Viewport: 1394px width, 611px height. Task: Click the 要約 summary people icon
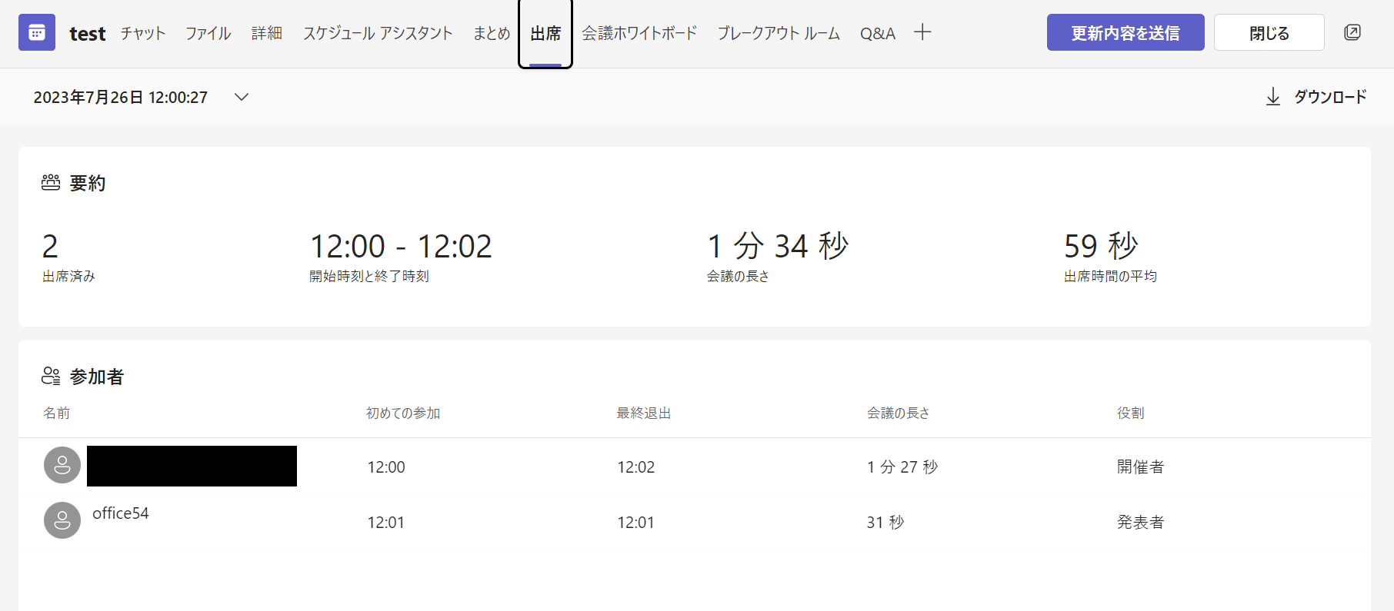click(51, 183)
